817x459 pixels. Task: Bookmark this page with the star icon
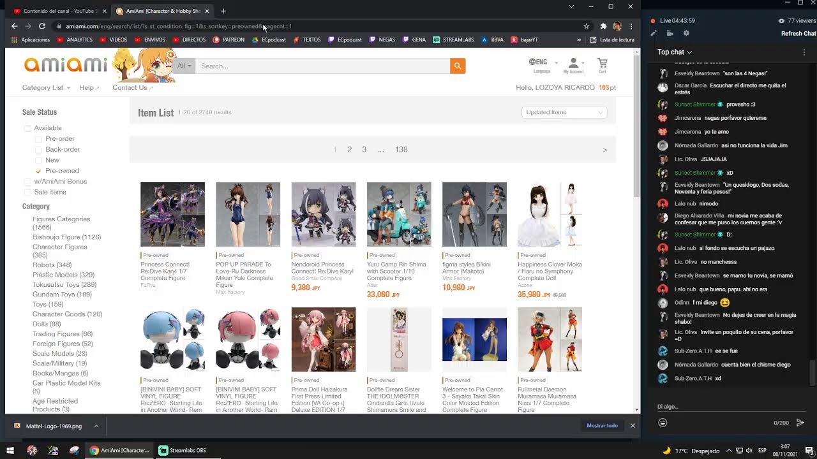pyautogui.click(x=586, y=26)
